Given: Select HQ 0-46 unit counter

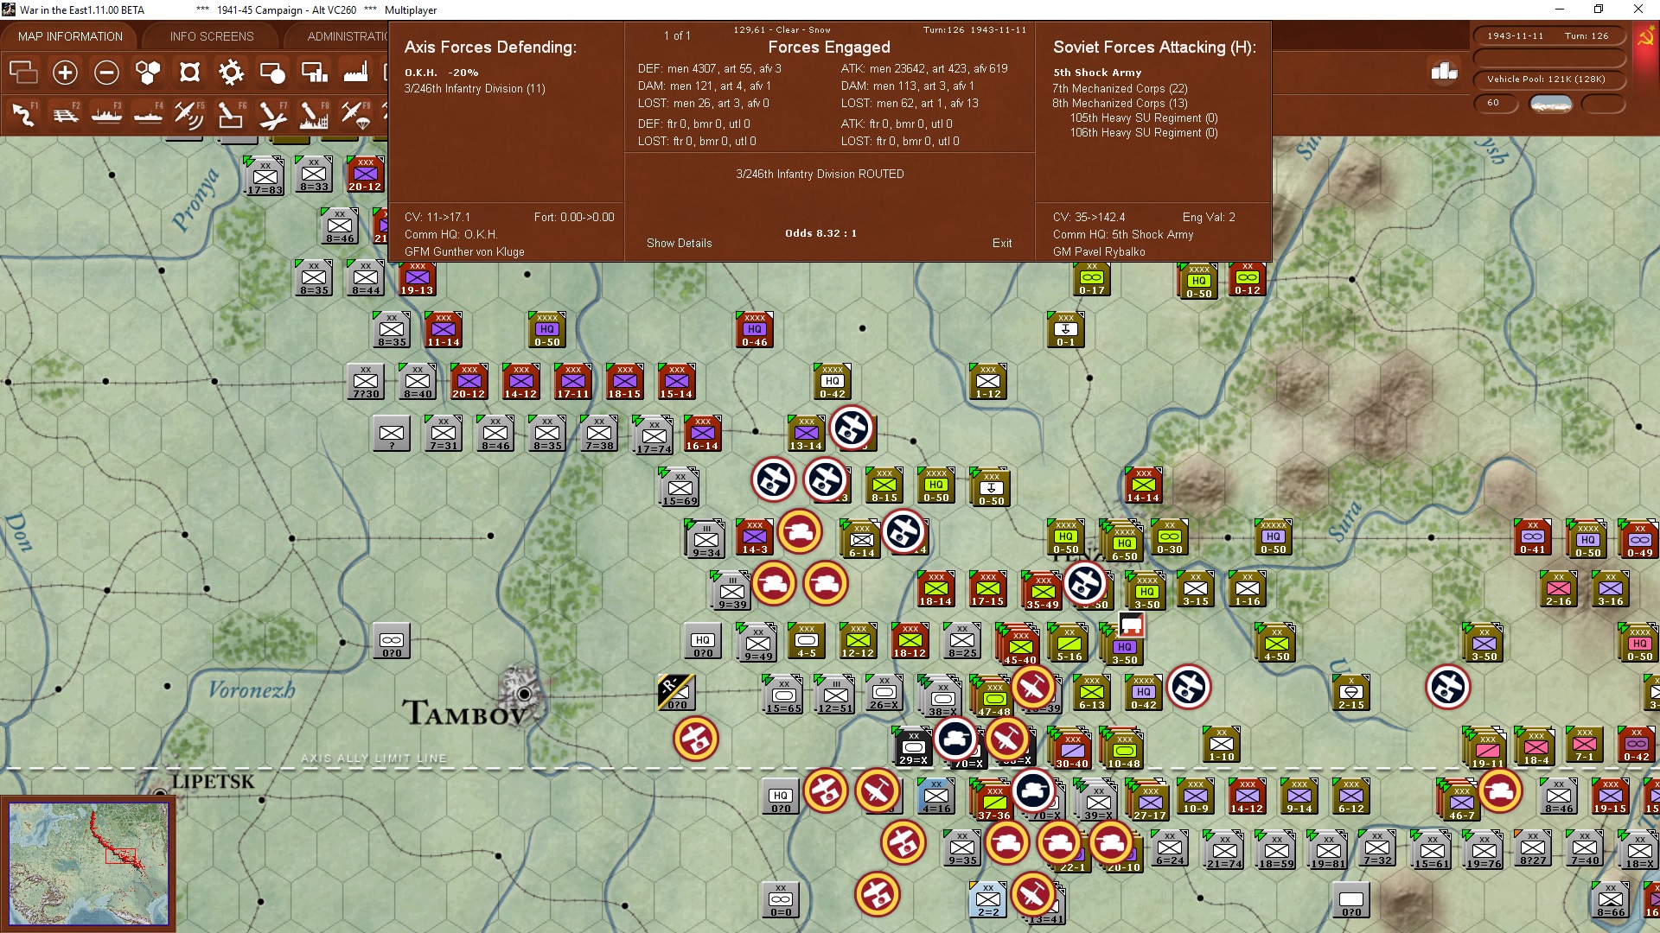Looking at the screenshot, I should 754,330.
